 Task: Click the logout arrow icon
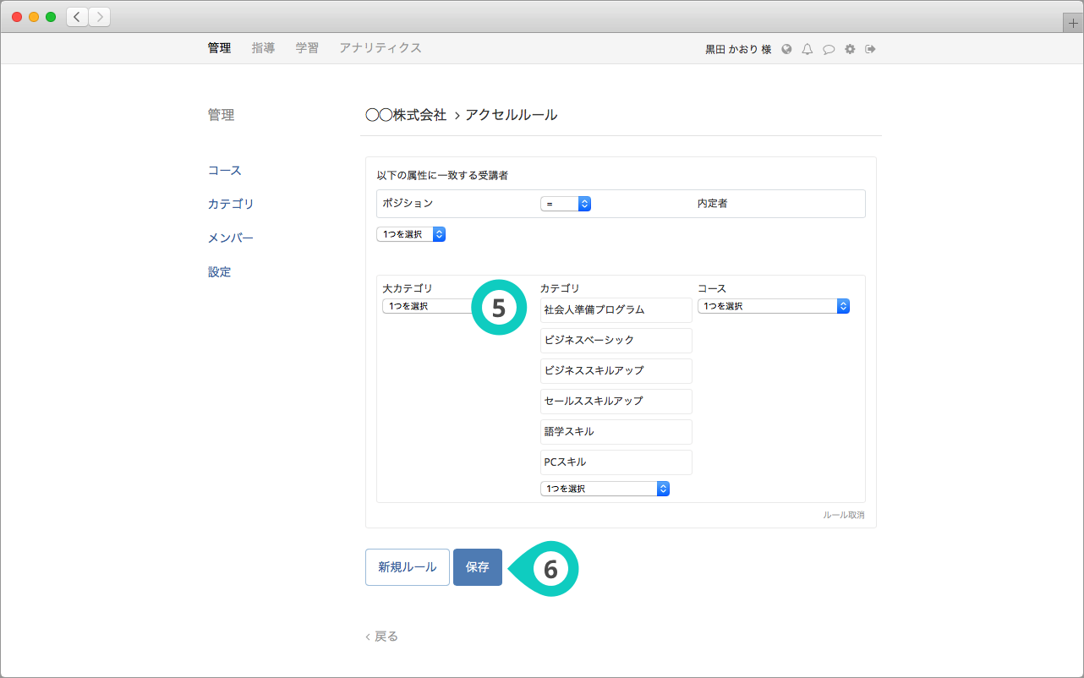point(870,49)
